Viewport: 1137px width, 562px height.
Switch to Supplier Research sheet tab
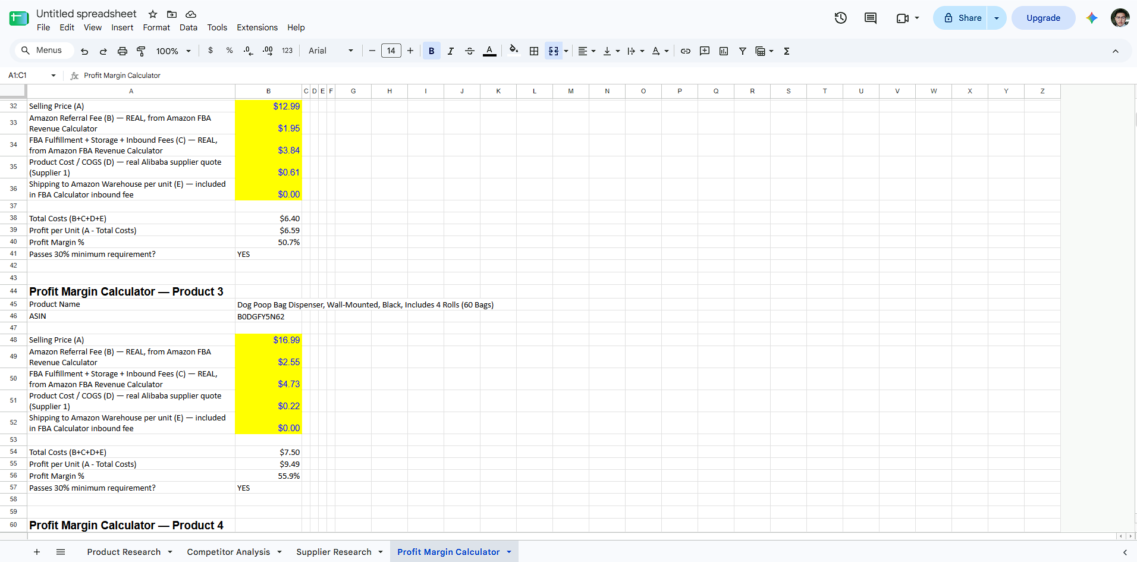point(334,552)
